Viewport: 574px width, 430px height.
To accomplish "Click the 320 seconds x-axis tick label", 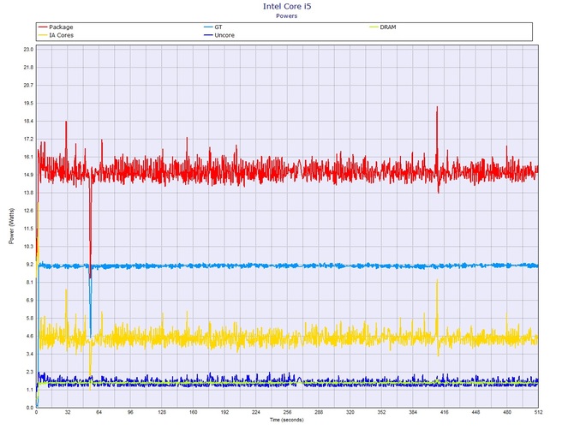I will click(350, 412).
